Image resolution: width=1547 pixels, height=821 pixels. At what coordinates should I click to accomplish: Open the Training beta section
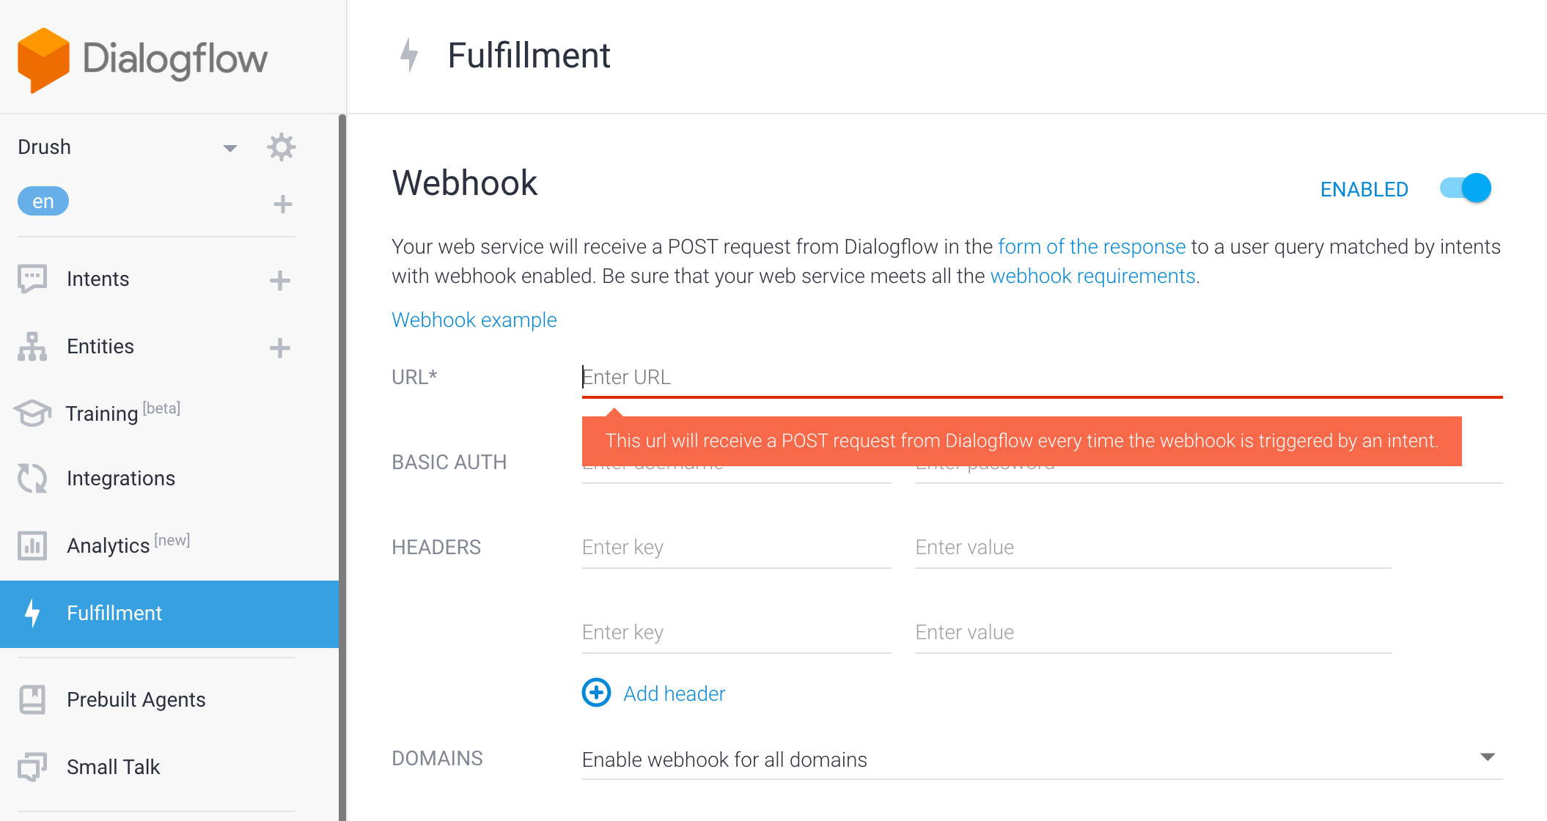point(103,413)
